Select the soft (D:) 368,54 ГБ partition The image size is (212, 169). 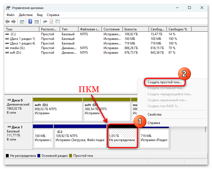point(107,109)
